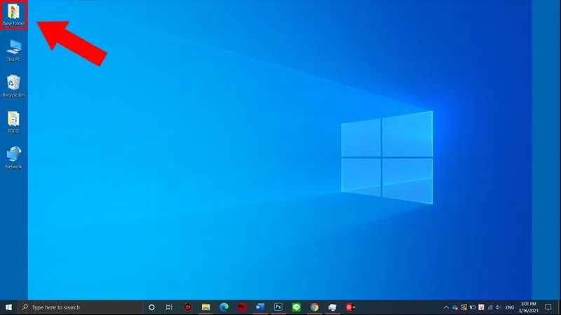The height and width of the screenshot is (315, 561).
Task: Click the blue tray icon with red badge
Action: (455, 307)
